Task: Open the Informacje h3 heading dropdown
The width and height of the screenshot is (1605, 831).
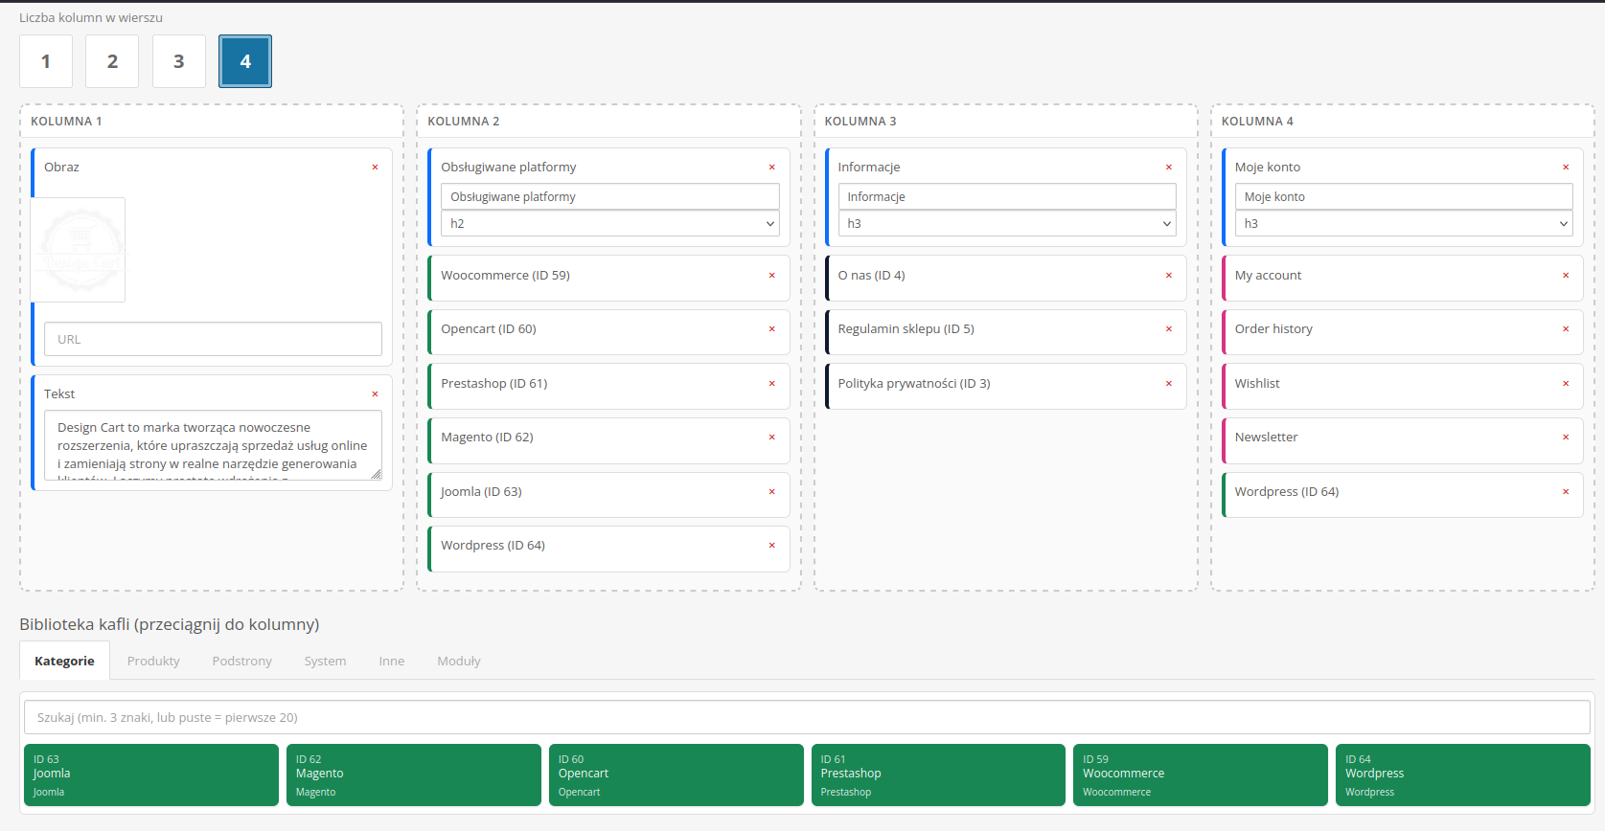Action: click(1007, 223)
